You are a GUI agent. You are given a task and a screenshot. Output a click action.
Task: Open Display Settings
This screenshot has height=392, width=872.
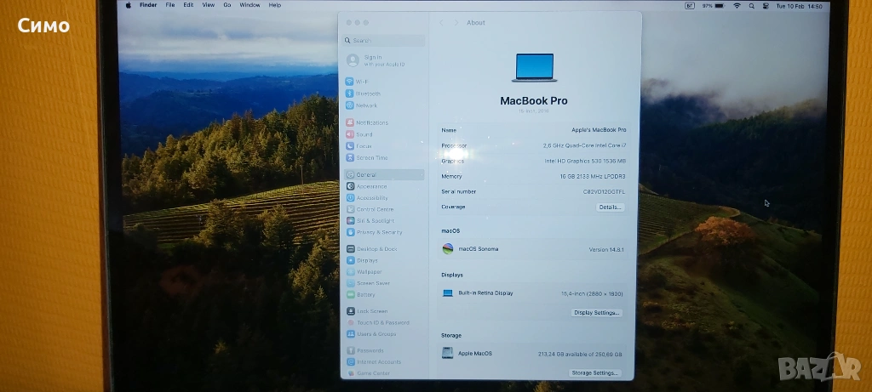coord(596,313)
